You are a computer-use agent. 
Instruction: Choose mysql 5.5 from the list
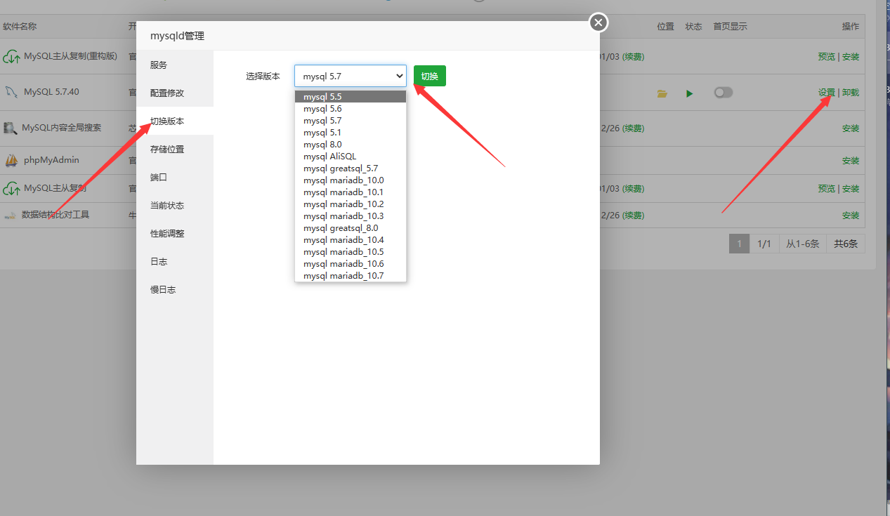(351, 97)
